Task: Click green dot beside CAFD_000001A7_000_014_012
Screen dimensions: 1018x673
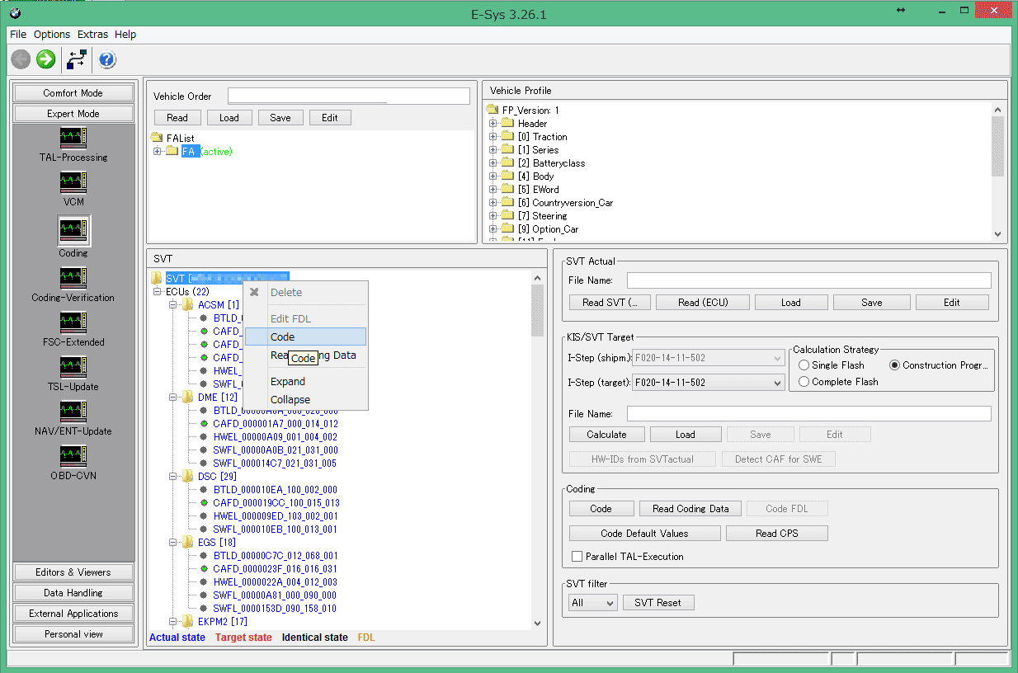Action: pos(204,424)
